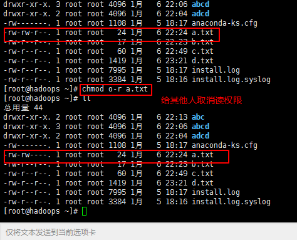Click the 'chmod o-r a.txt' command text

[115, 89]
